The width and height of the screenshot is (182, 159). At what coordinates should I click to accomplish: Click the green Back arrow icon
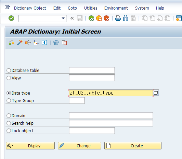point(91,18)
